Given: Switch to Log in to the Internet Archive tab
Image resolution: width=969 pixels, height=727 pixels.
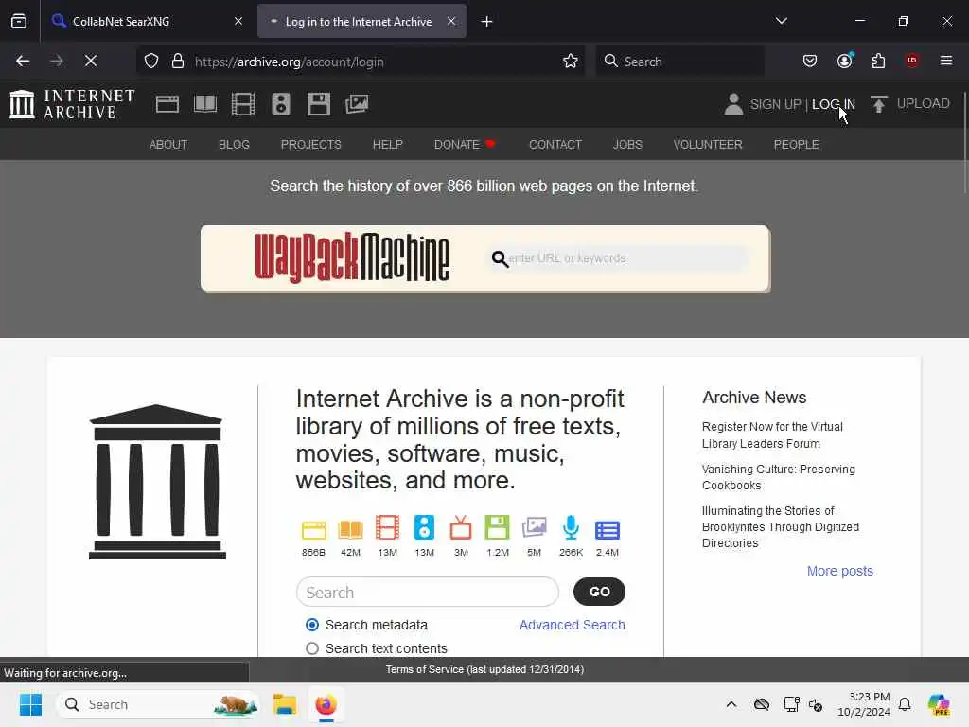Looking at the screenshot, I should click(x=361, y=22).
